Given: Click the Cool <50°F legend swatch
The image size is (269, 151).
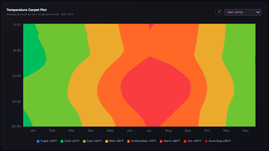Looking at the screenshot, I should [84, 141].
